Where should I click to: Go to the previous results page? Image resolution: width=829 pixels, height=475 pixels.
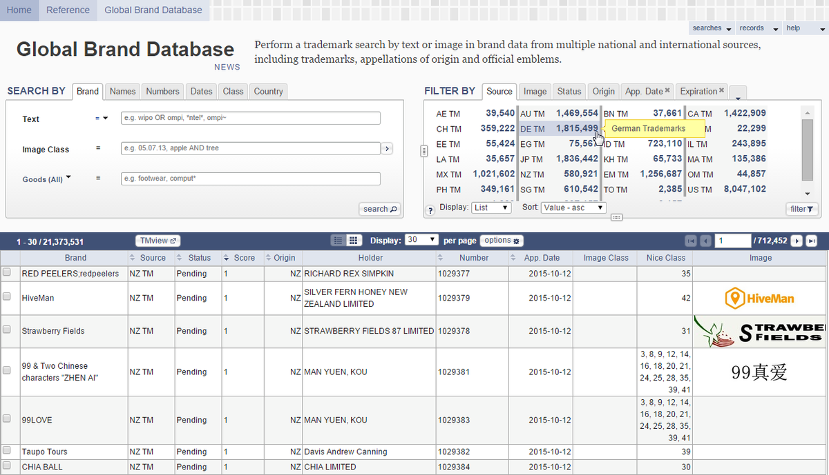[x=705, y=241]
